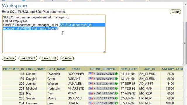Click the page scrollbar up arrow
The width and height of the screenshot is (187, 105).
(185, 5)
